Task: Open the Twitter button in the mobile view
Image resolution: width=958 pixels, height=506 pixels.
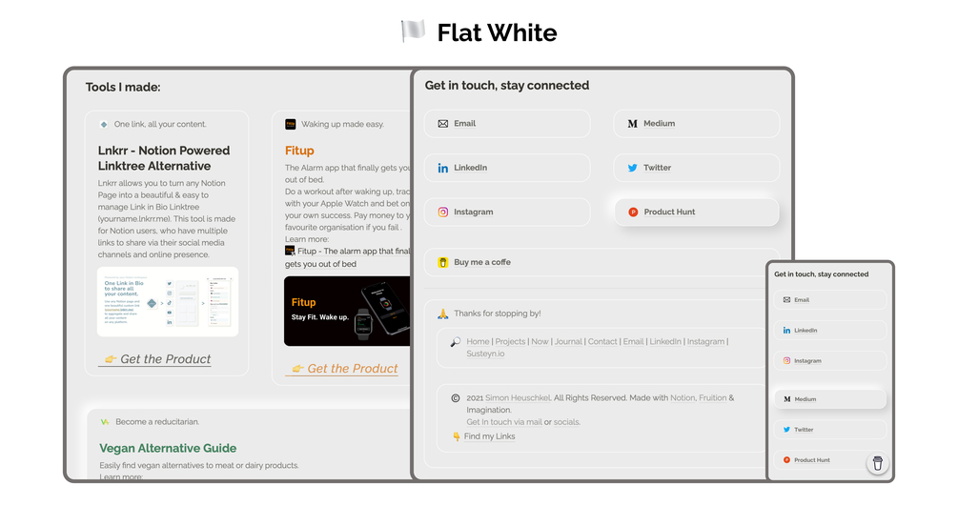Action: point(829,430)
